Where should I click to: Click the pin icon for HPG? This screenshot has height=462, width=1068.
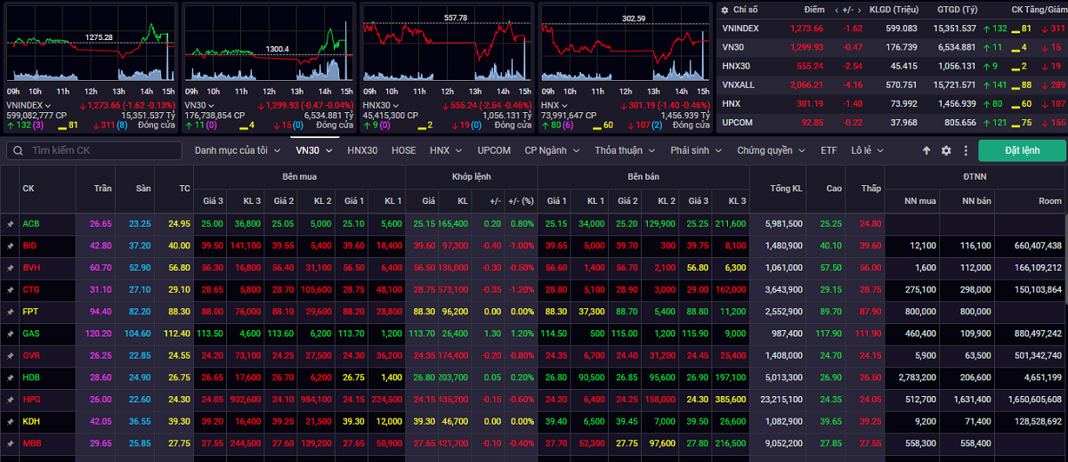pos(11,398)
